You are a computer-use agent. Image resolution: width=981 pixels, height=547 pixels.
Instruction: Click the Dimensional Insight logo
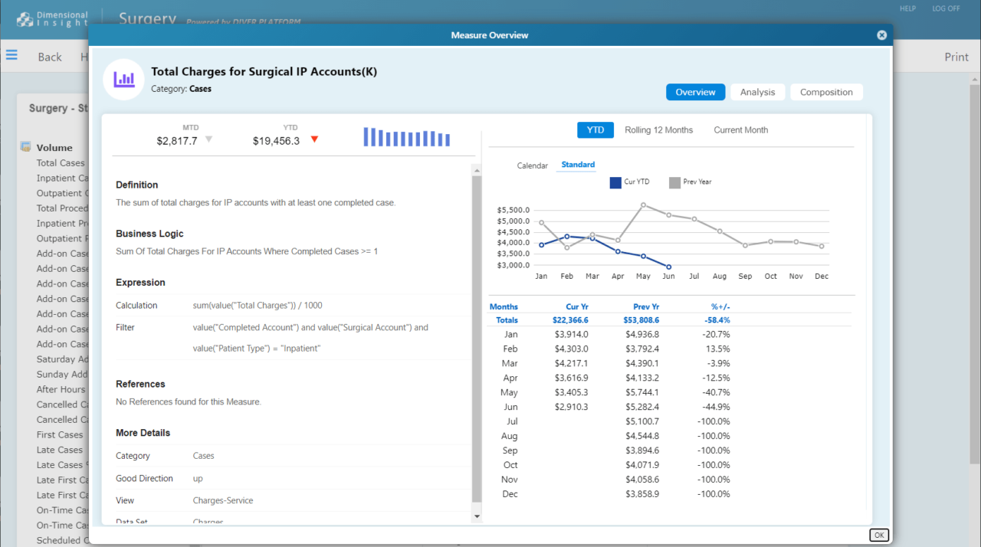pyautogui.click(x=52, y=18)
